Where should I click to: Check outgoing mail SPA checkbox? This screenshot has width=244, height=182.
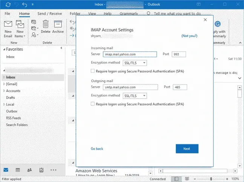pyautogui.click(x=93, y=104)
